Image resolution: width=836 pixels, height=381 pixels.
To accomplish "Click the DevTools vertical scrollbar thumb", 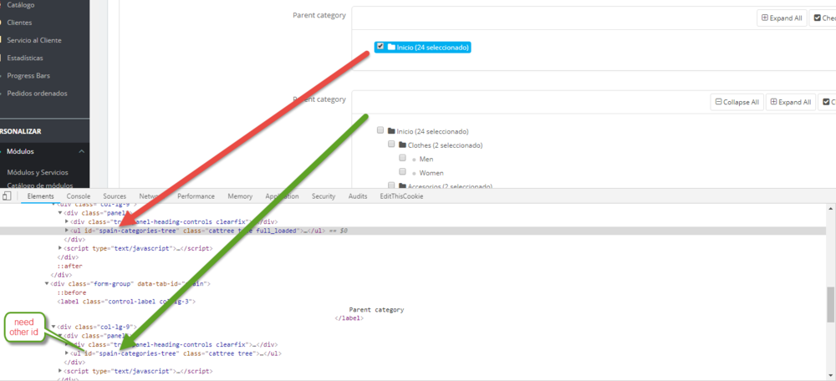I will coord(831,304).
